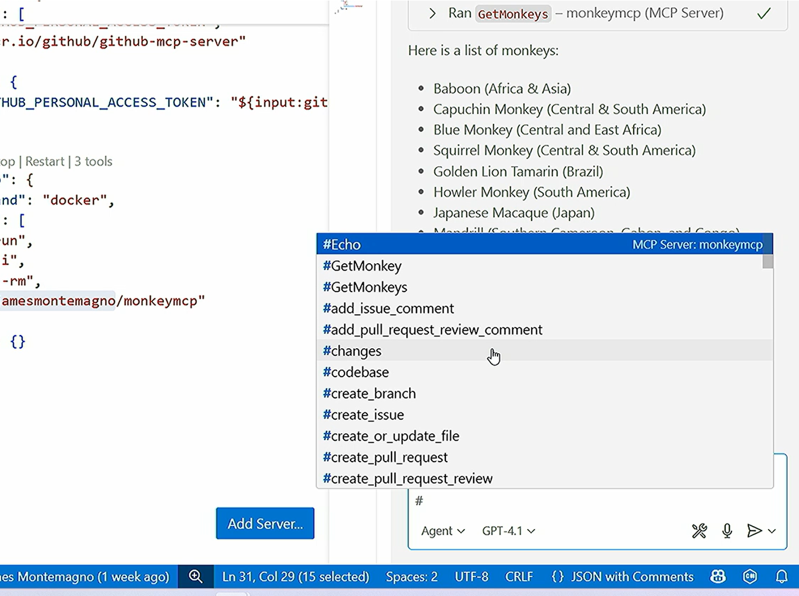Image resolution: width=799 pixels, height=596 pixels.
Task: Open the send options chevron dropdown
Action: (x=772, y=531)
